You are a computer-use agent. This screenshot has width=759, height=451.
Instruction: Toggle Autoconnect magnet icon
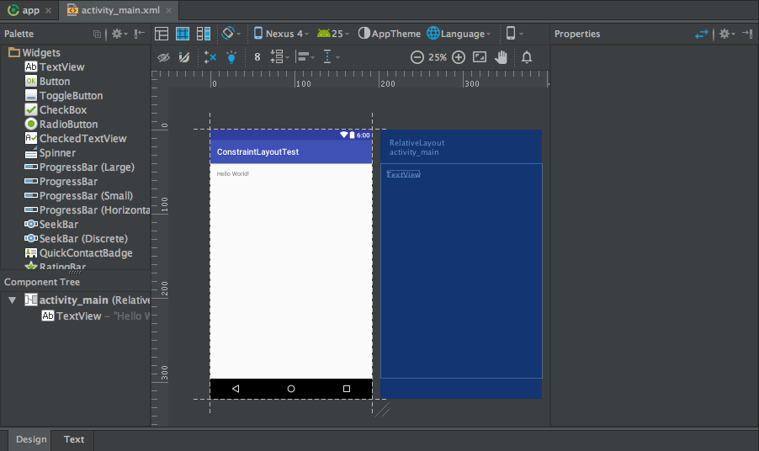click(184, 57)
